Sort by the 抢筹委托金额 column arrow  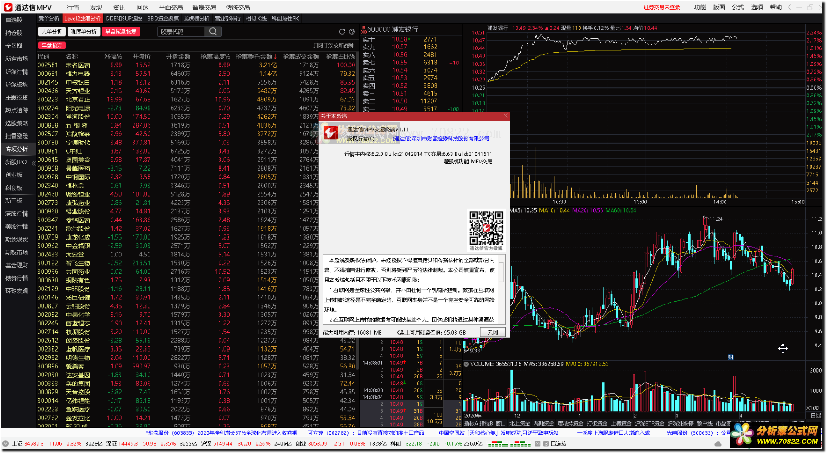(x=275, y=57)
